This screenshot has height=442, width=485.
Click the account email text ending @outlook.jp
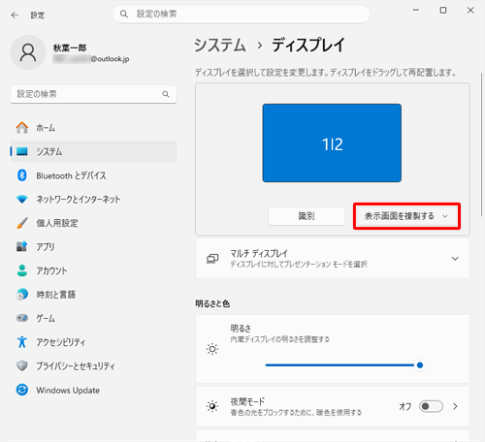(x=91, y=59)
